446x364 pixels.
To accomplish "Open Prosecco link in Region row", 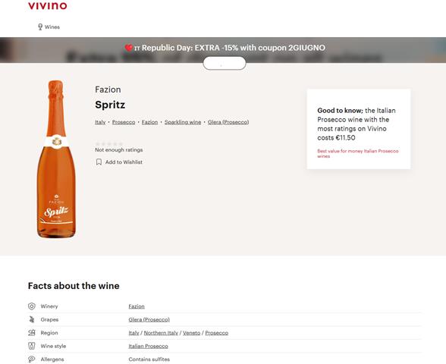I will [x=216, y=333].
